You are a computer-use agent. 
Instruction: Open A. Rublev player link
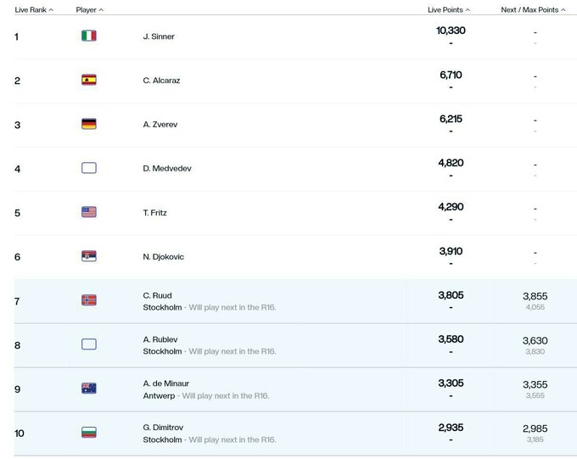161,339
